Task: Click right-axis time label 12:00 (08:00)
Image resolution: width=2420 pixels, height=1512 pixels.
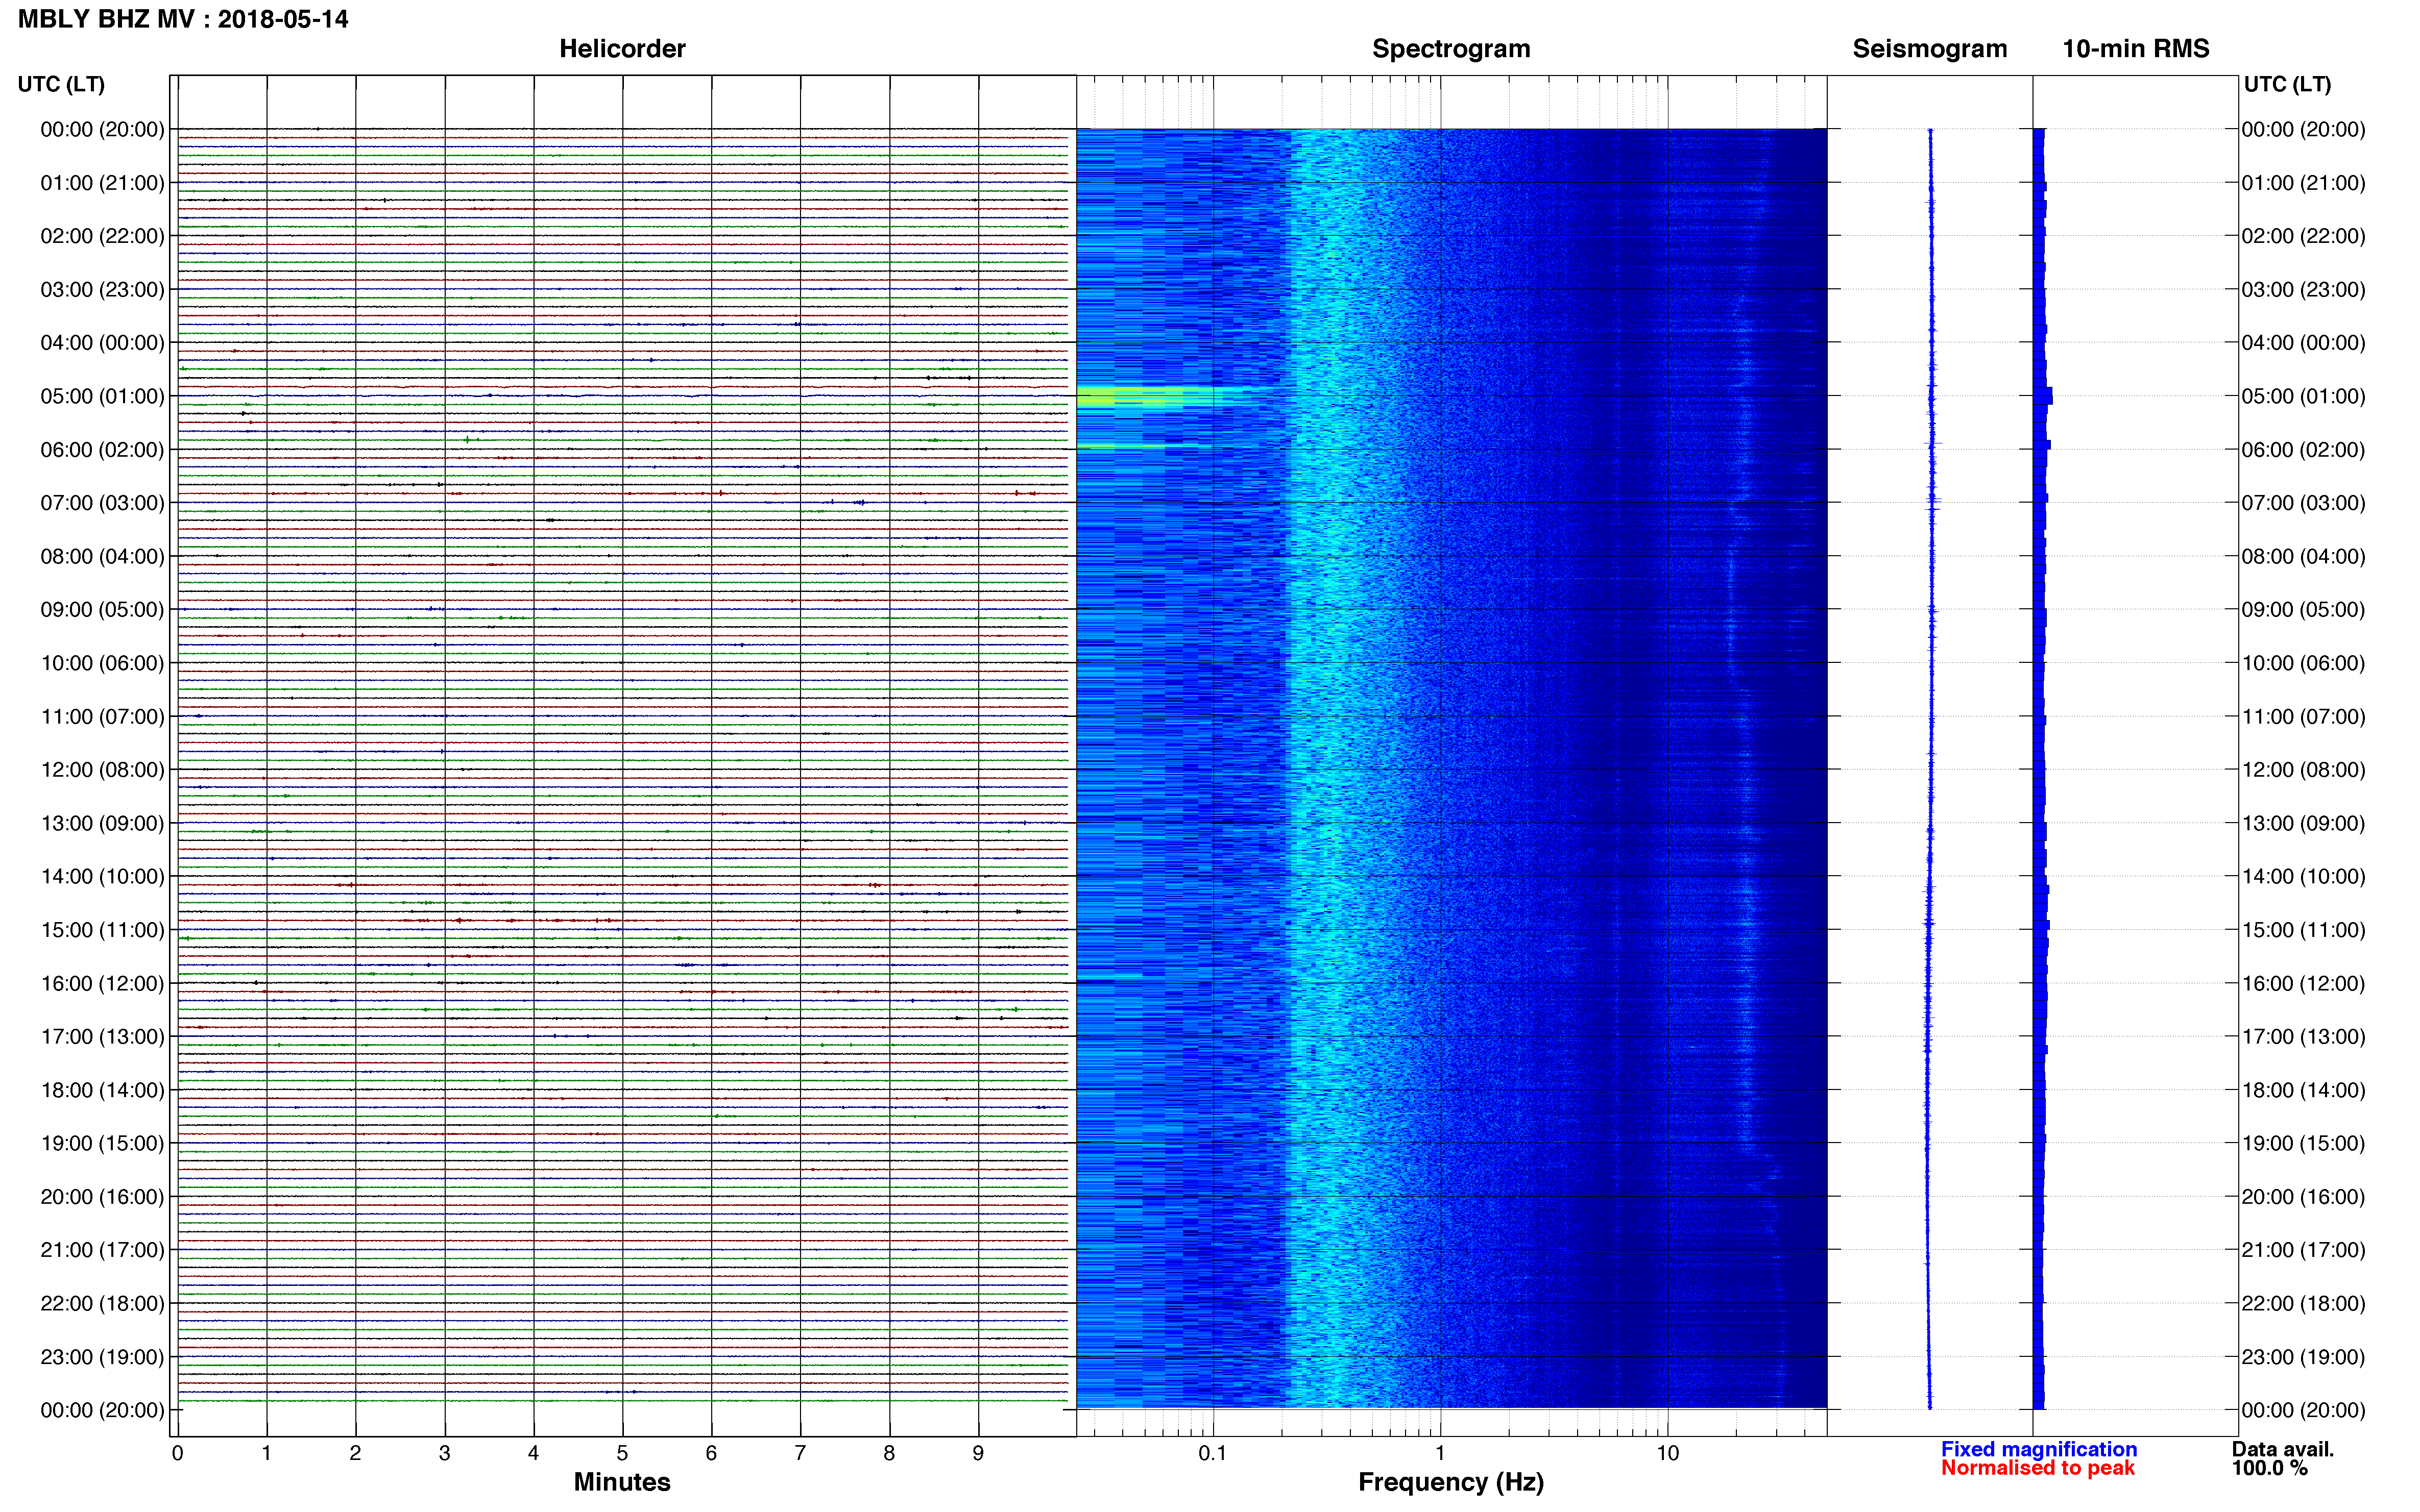Action: point(2303,770)
